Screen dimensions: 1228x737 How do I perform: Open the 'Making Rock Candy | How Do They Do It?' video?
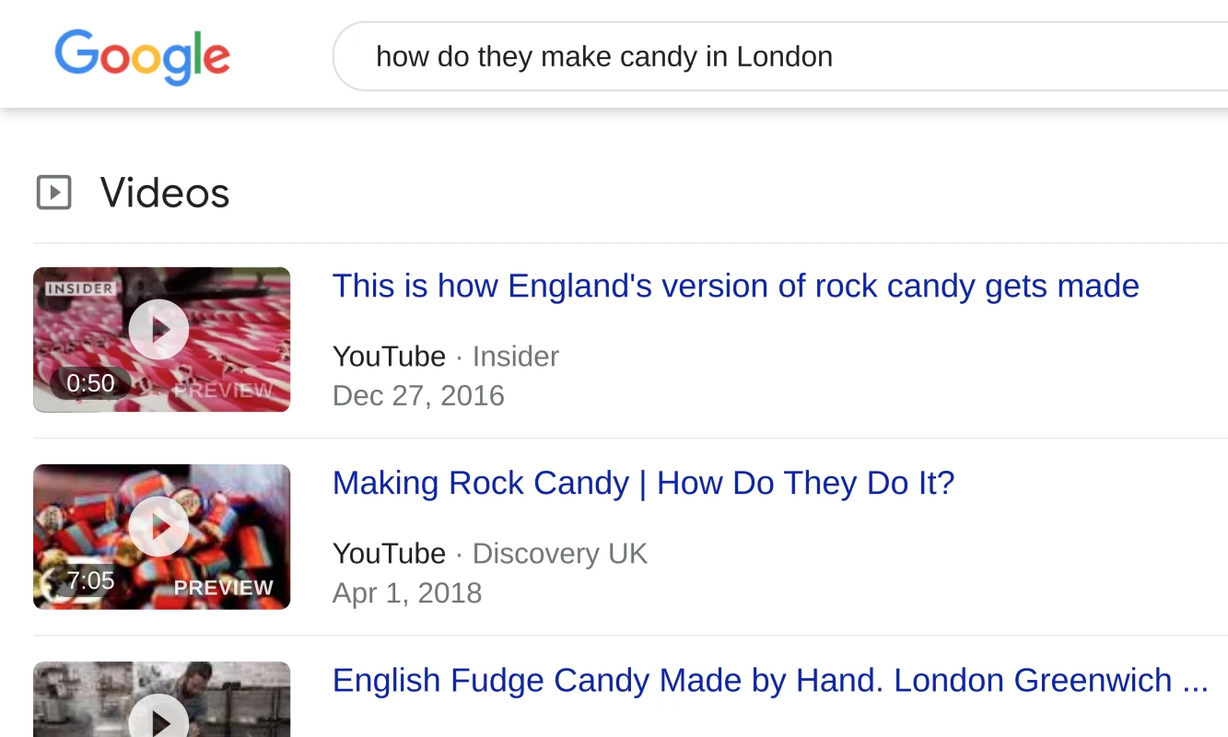pos(643,482)
